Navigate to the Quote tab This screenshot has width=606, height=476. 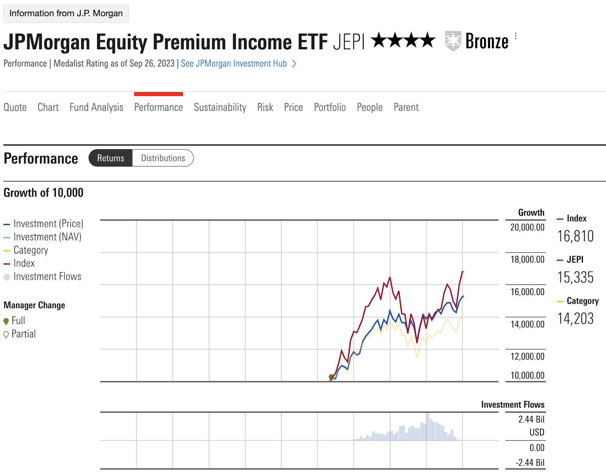15,107
